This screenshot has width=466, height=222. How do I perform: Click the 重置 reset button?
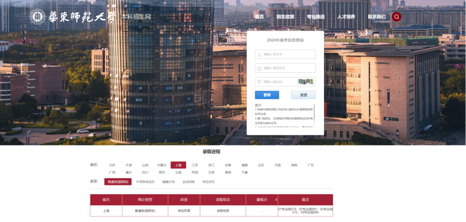coord(303,95)
